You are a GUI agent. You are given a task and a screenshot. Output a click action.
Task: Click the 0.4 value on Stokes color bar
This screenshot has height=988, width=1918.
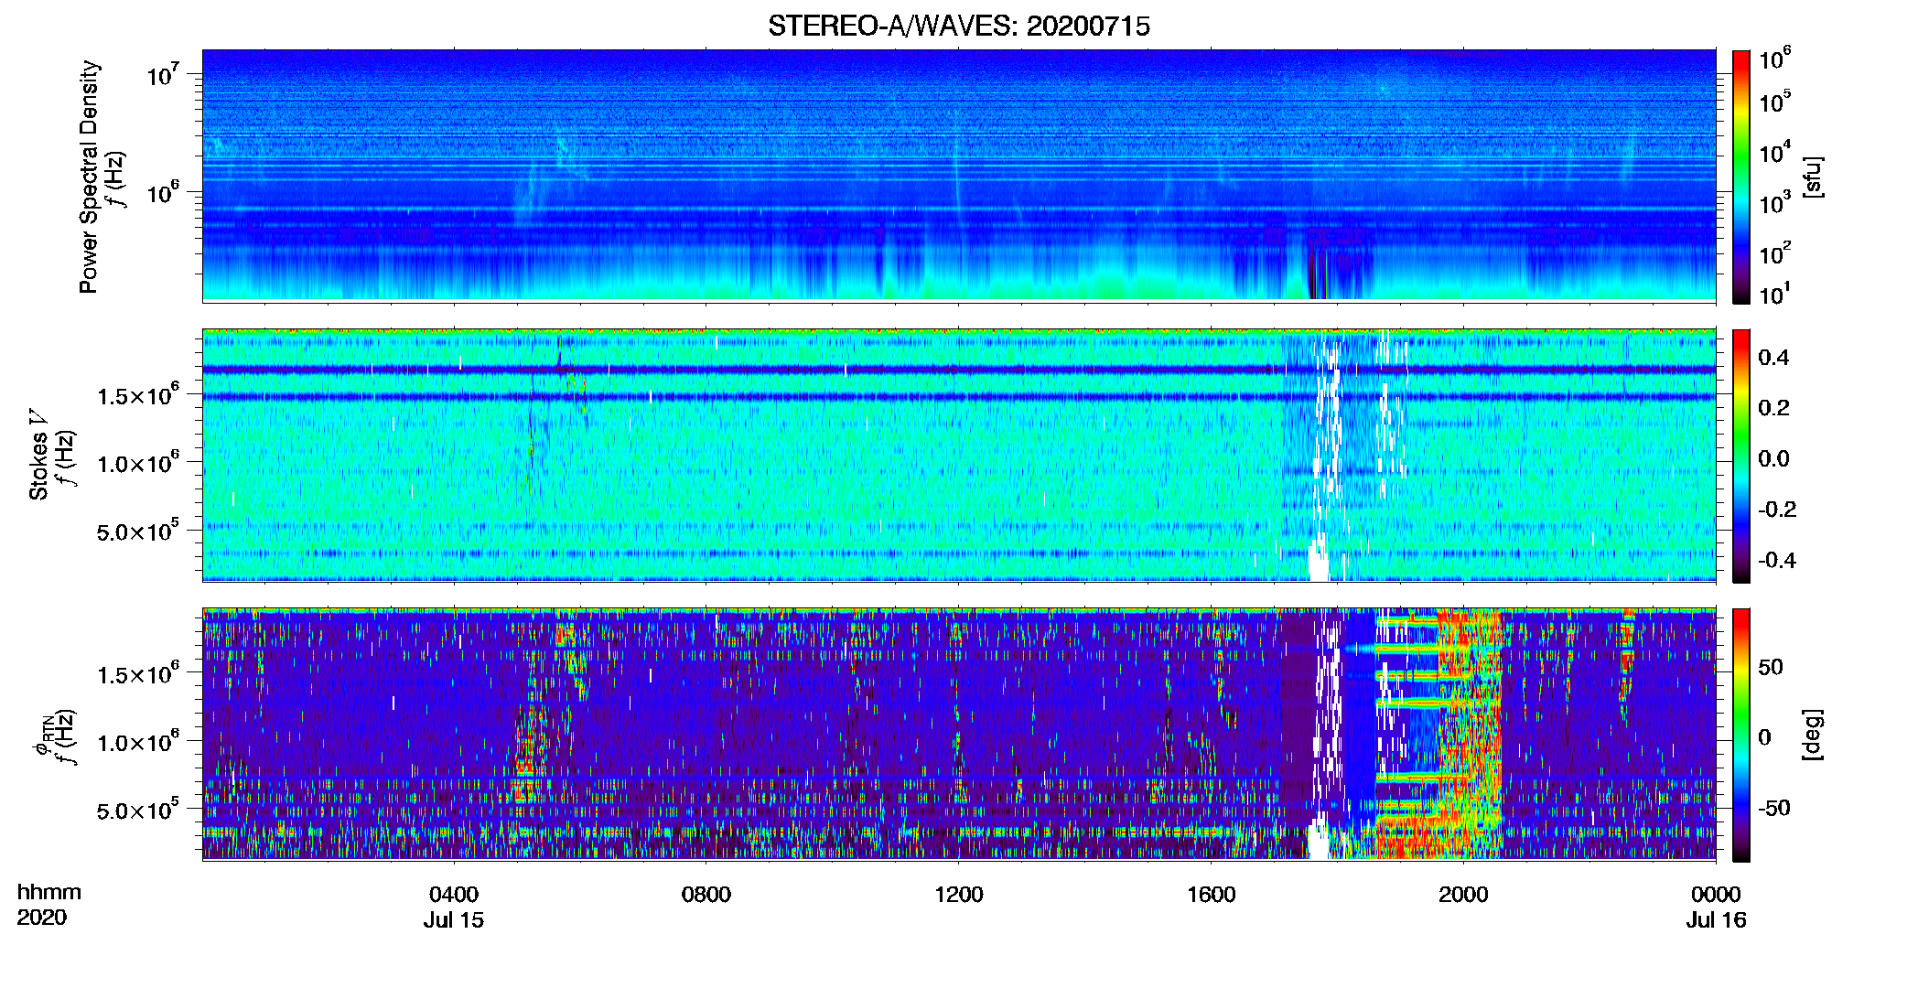pos(1773,358)
